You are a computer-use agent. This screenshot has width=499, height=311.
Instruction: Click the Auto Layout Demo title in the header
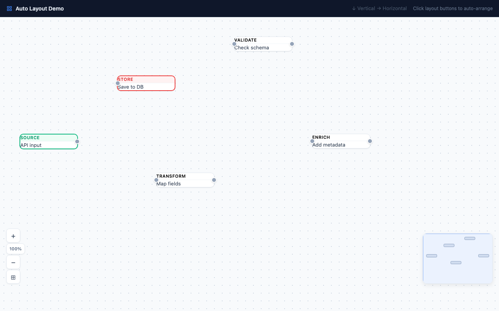coord(39,8)
